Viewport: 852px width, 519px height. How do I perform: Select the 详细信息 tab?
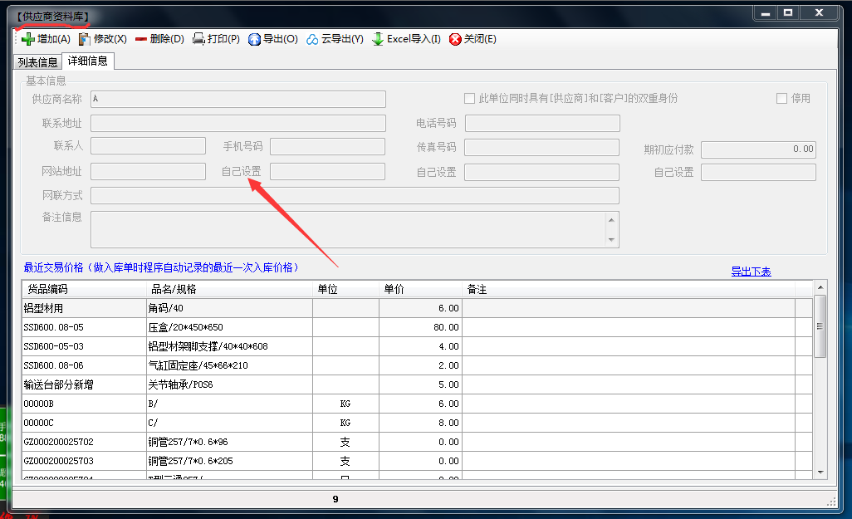click(87, 61)
